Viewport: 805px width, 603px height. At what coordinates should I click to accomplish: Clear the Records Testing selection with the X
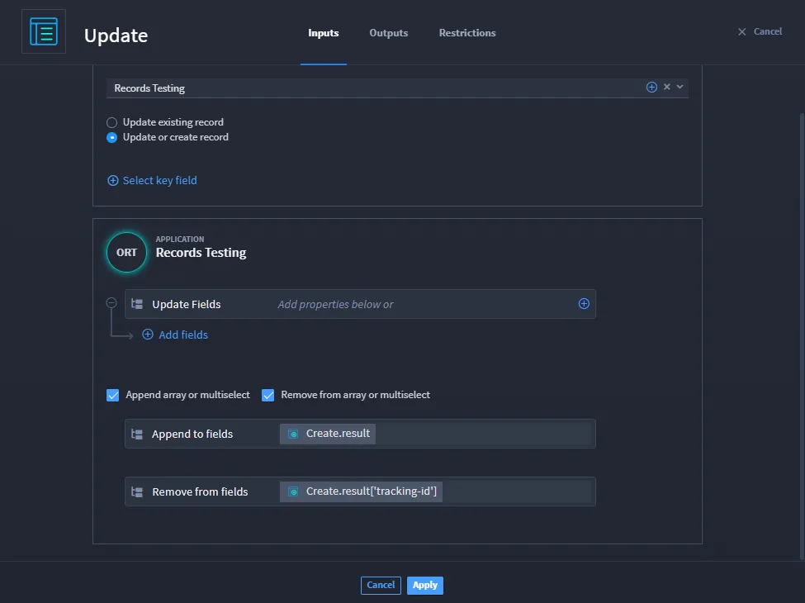pyautogui.click(x=667, y=87)
